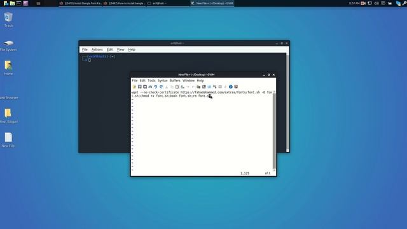Image resolution: width=407 pixels, height=229 pixels.
Task: Click the key icon in system tray
Action: [404, 3]
